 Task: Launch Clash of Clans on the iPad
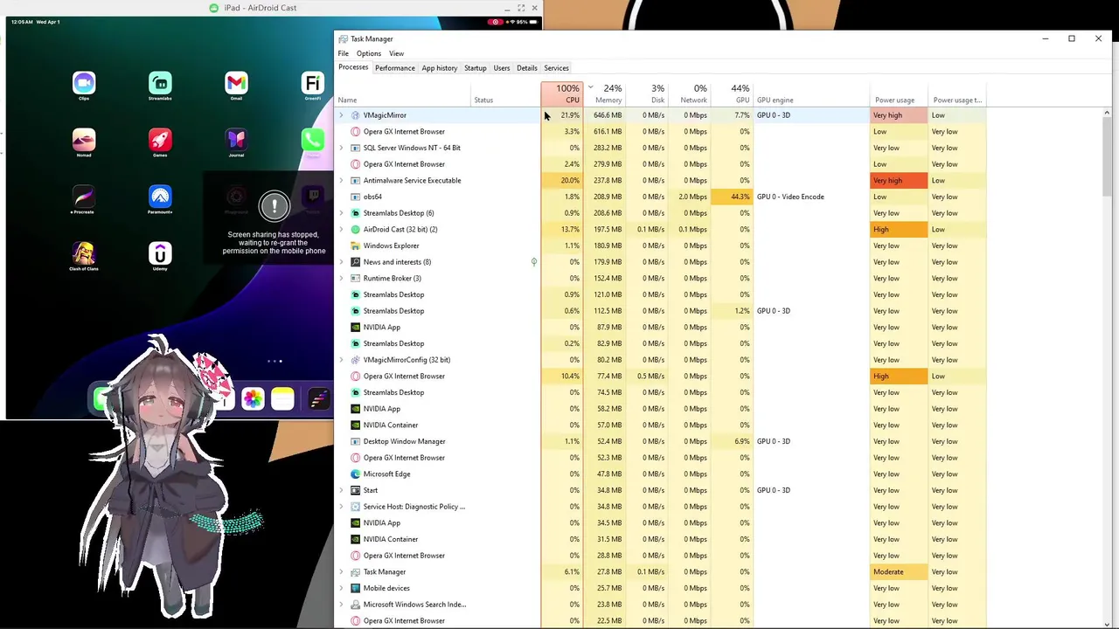[x=84, y=253]
